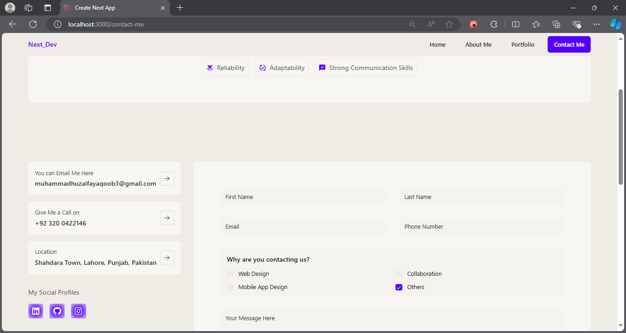Click the Contact Me button in navbar
The height and width of the screenshot is (333, 626).
(x=569, y=44)
